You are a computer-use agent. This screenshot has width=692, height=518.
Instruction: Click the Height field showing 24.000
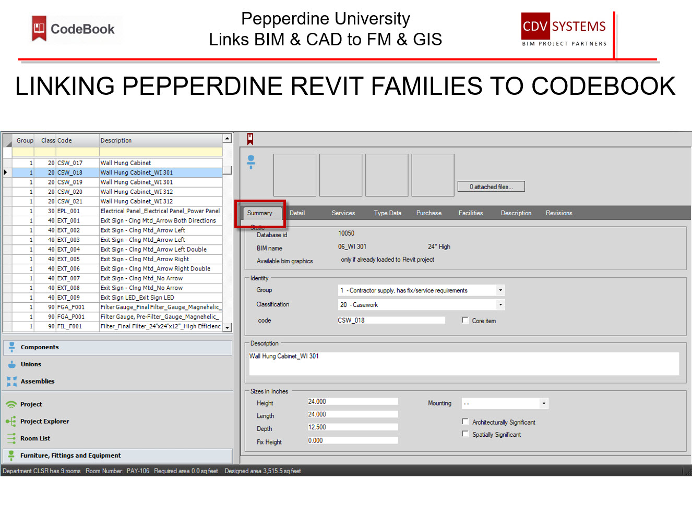tap(353, 401)
